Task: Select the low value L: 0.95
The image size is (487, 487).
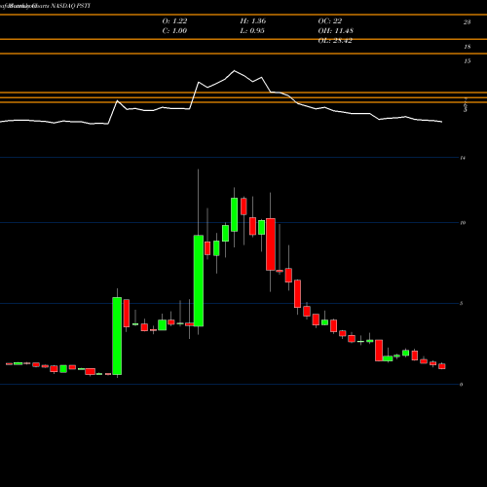Action: coord(252,31)
